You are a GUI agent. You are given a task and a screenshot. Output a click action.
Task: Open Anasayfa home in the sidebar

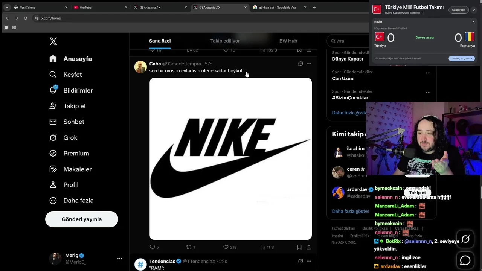71,59
